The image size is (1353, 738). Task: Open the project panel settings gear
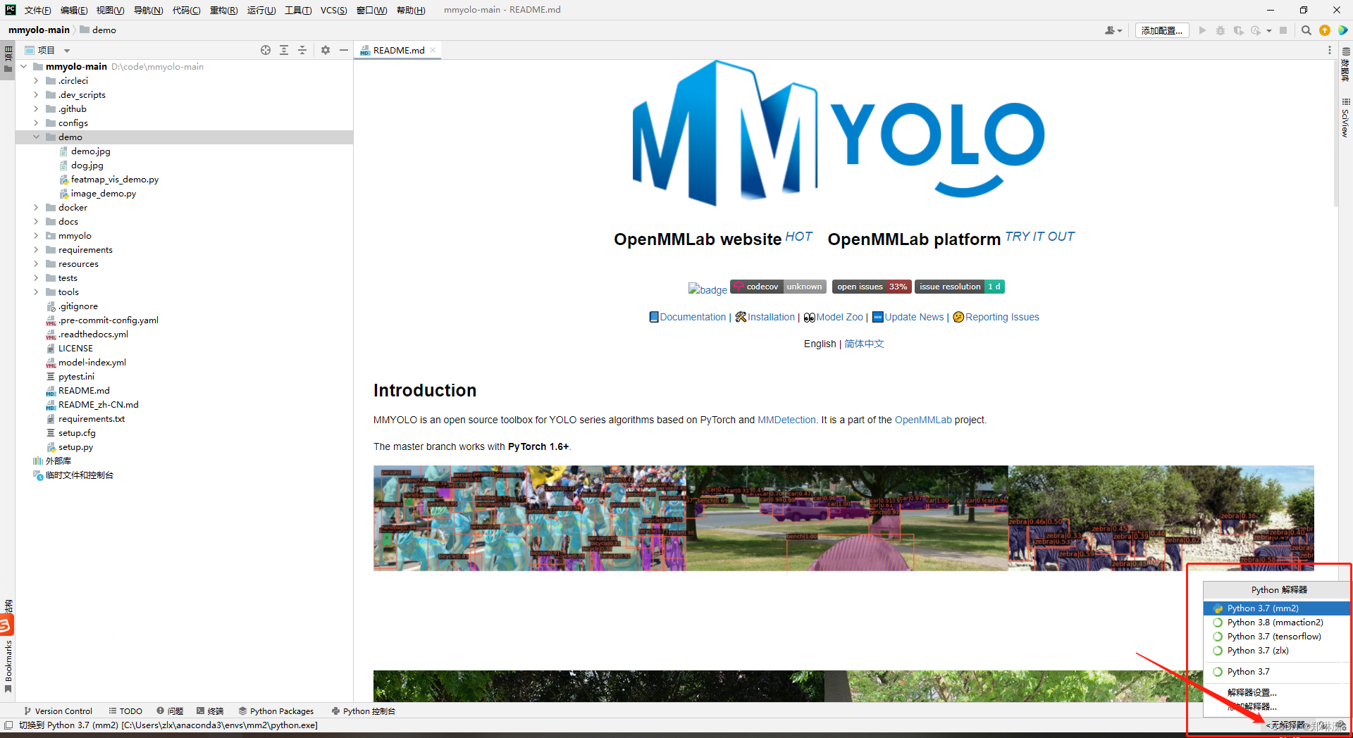[x=325, y=50]
